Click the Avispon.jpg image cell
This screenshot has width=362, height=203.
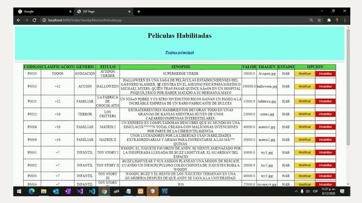[267, 74]
